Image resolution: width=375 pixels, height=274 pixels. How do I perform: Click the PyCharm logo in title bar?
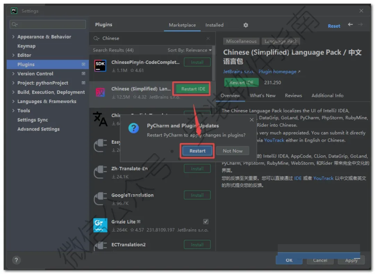pos(14,10)
